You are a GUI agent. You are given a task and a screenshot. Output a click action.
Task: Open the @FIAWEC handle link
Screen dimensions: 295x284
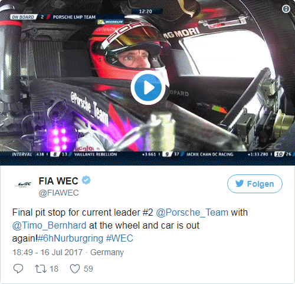(58, 193)
